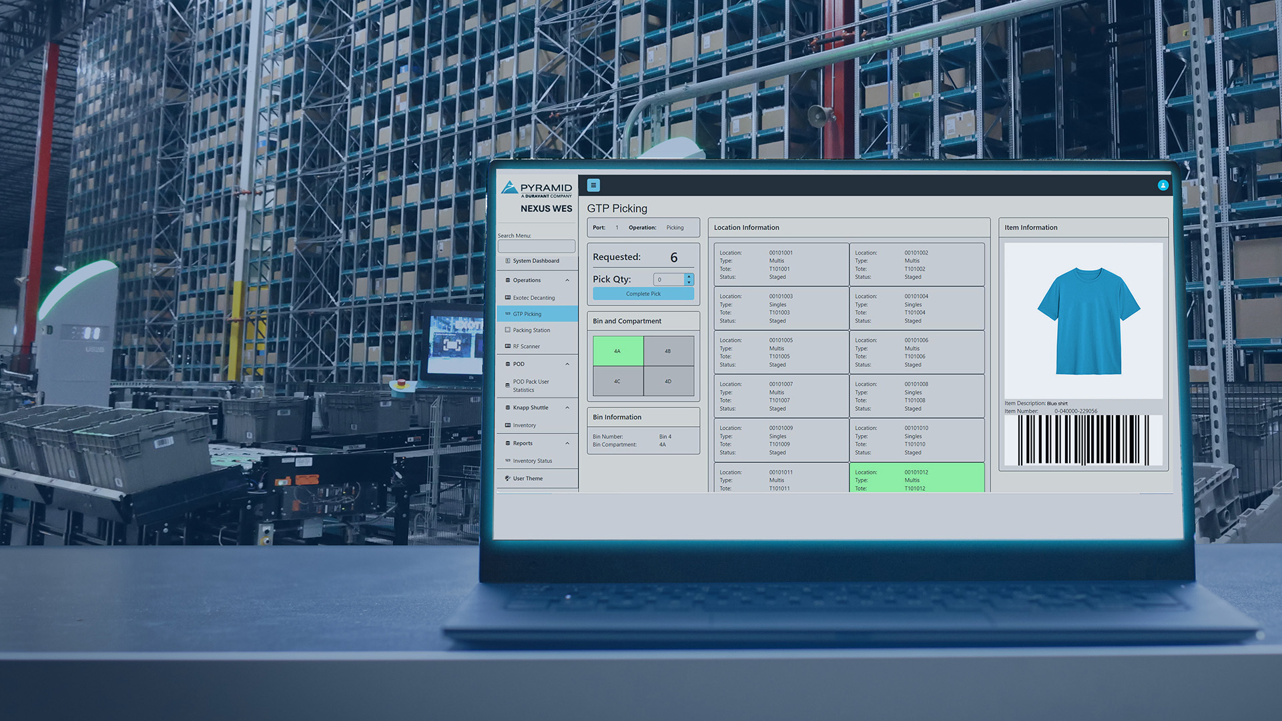Click the POD section icon
Viewport: 1282px width, 721px height.
point(508,364)
